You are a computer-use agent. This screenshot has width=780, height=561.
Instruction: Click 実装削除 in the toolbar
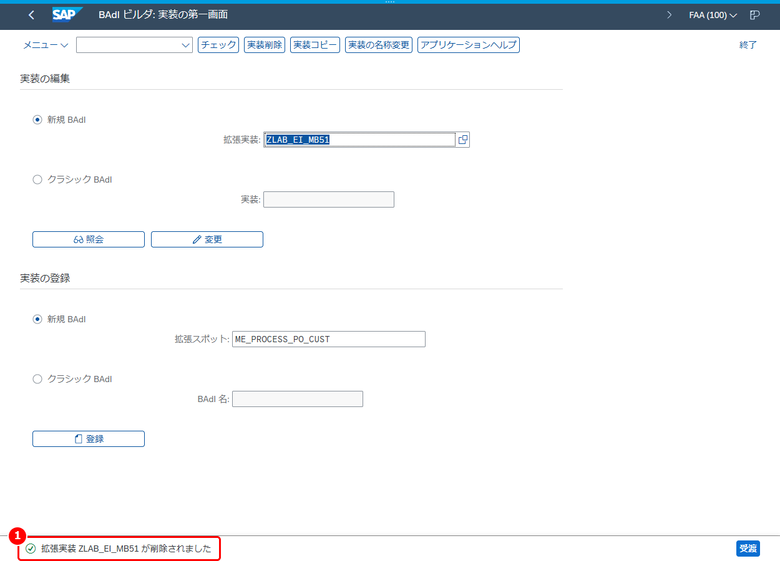click(x=265, y=45)
